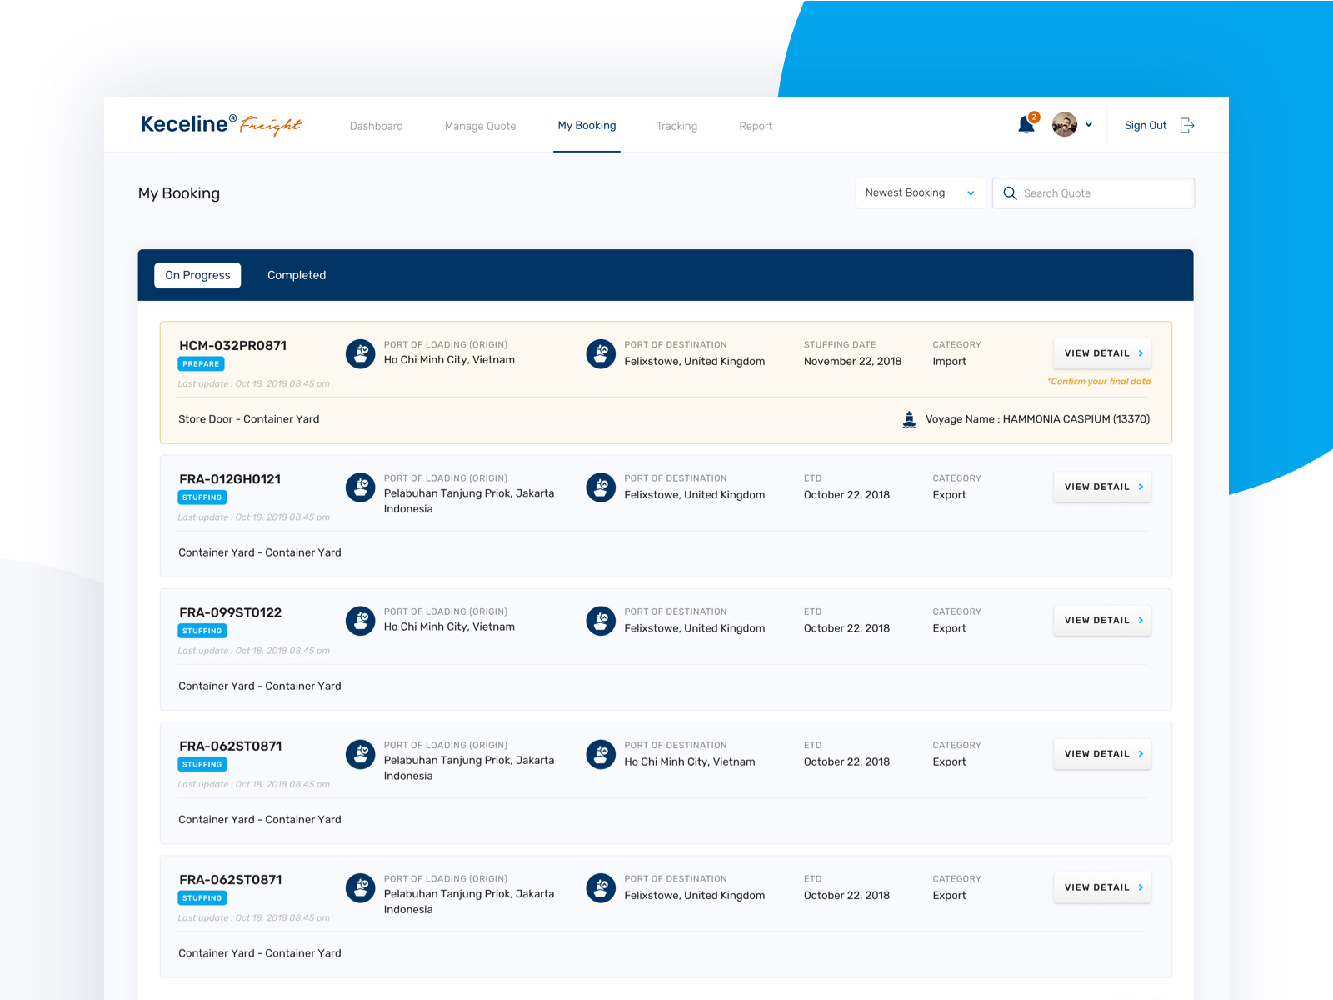Click the sign out arrow icon
Viewport: 1333px width, 1000px height.
(1186, 124)
